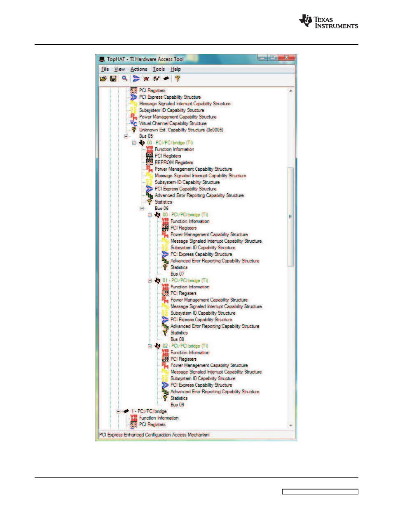This screenshot has height=508, width=393.
Task: Click the Advanced Error Reporting icon under the 02 bridge
Action: [x=165, y=392]
